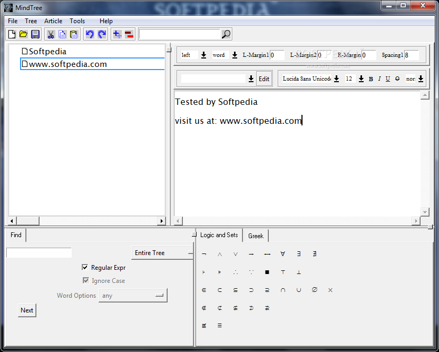This screenshot has height=352, width=439.
Task: Open the Tools menu
Action: click(77, 21)
